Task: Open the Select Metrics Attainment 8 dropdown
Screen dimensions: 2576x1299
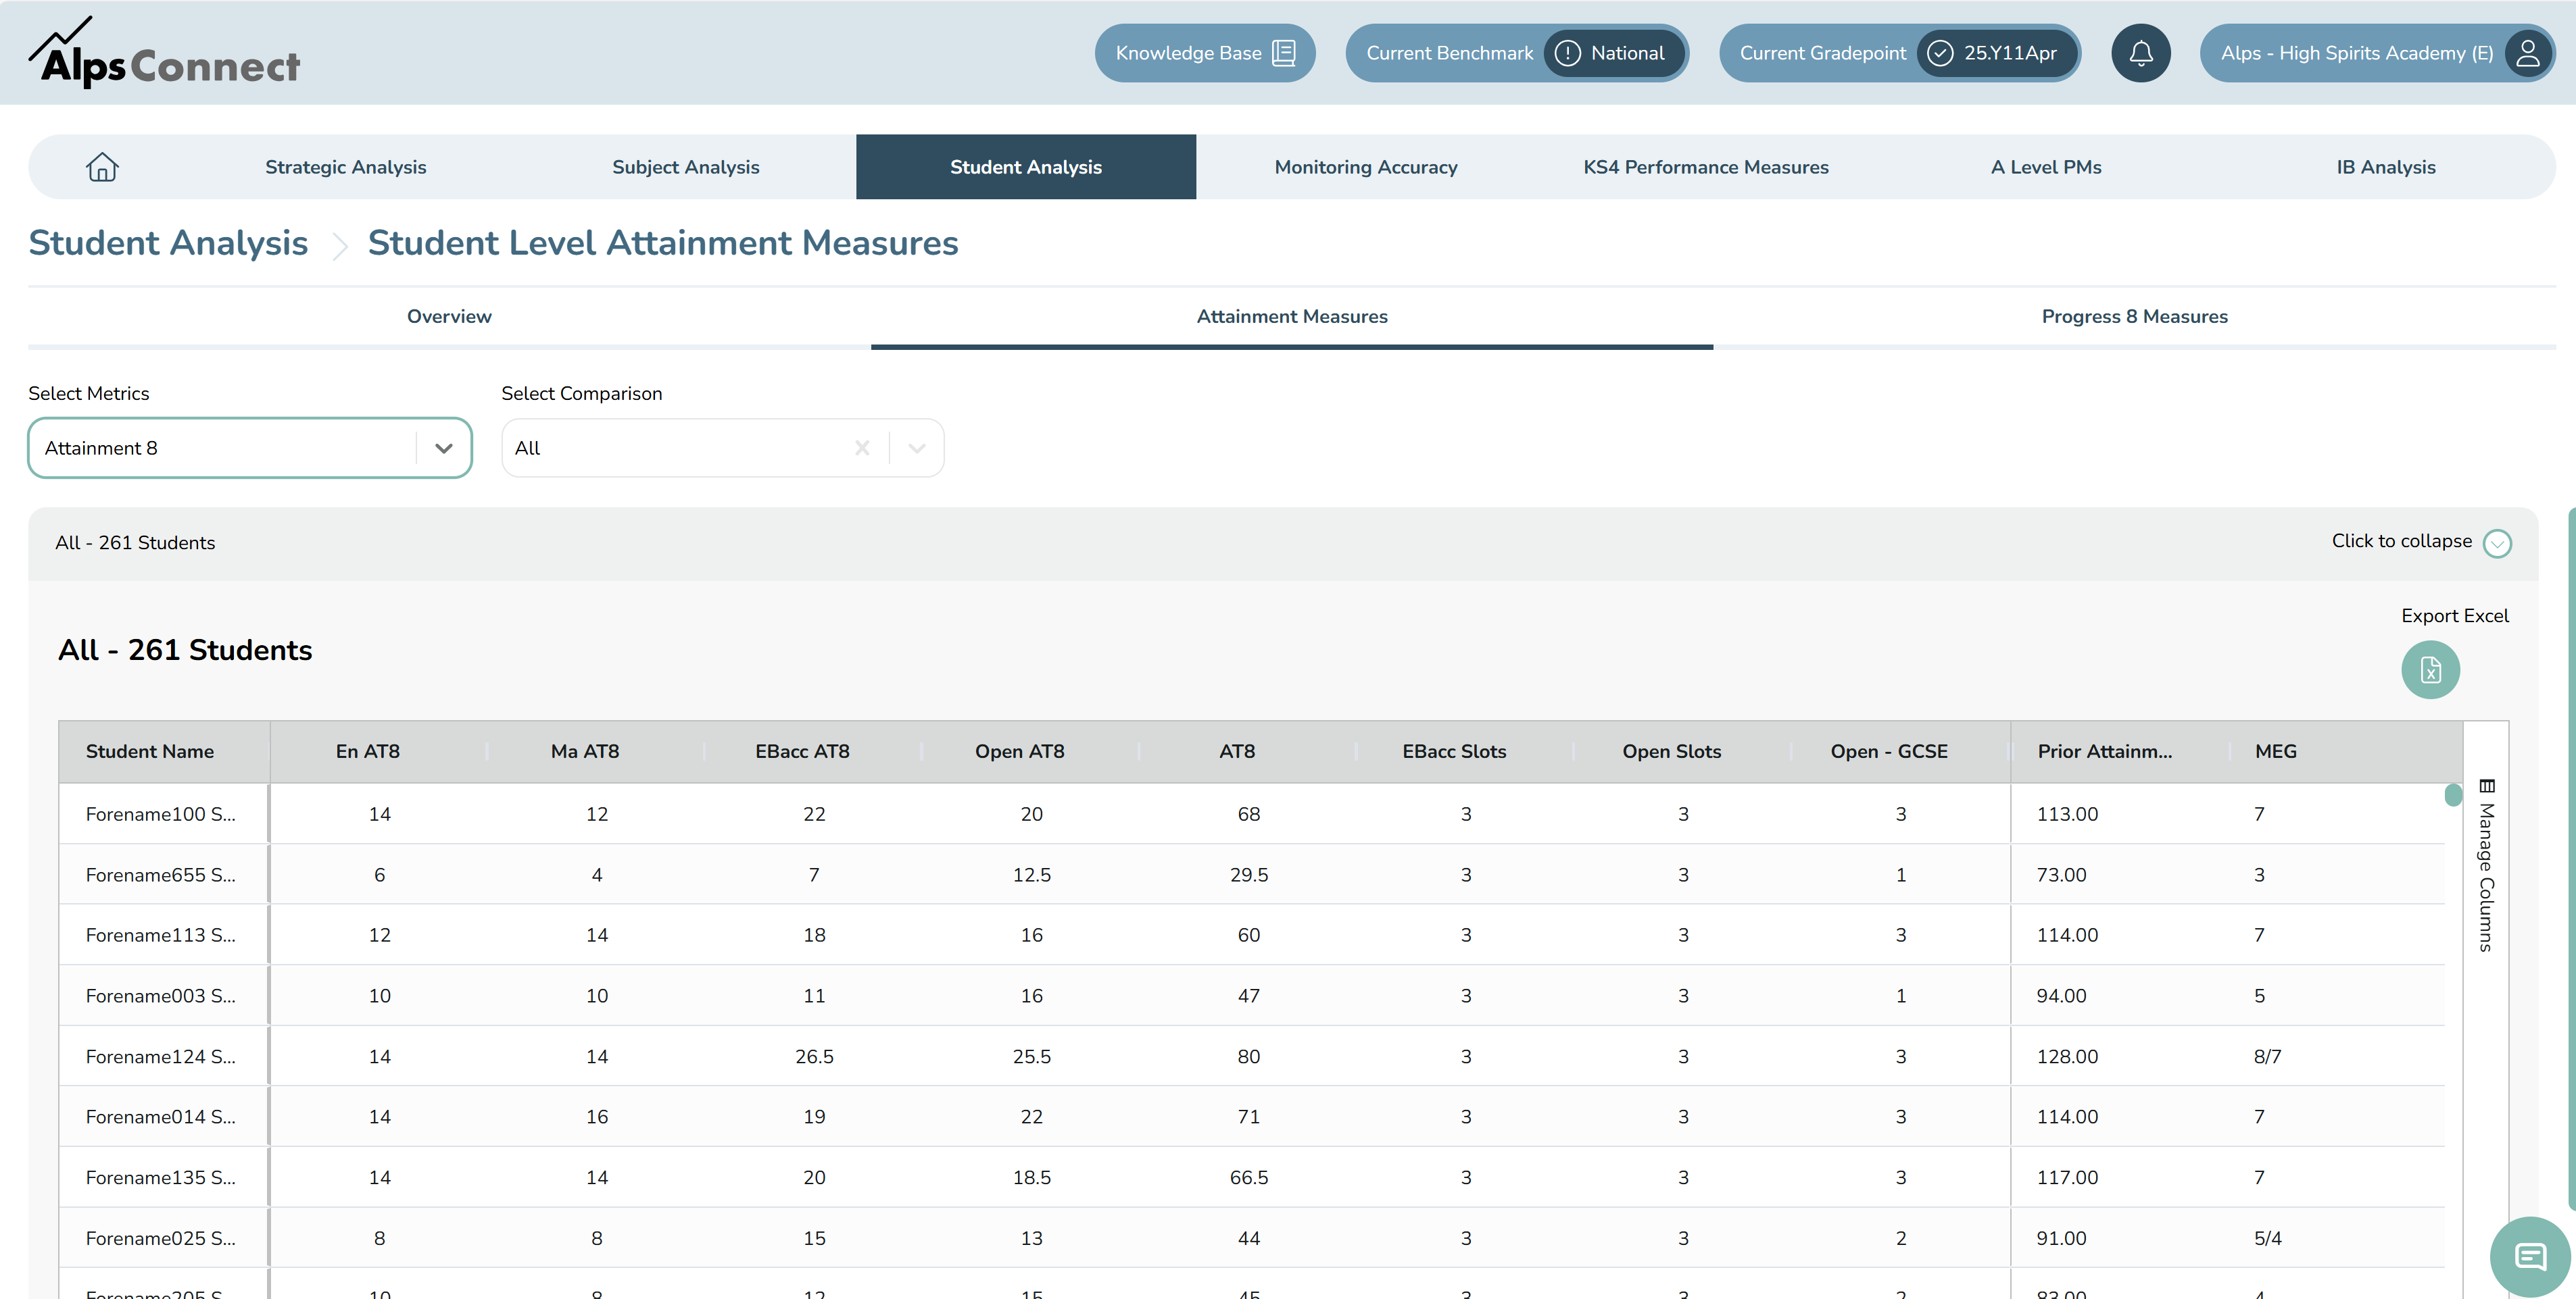Action: pyautogui.click(x=249, y=448)
